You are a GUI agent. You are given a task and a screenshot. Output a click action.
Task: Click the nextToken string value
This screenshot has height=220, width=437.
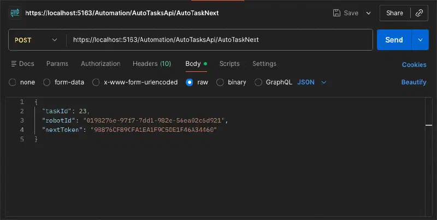point(153,130)
